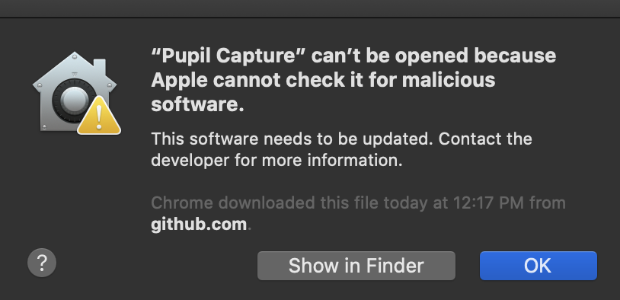Reveal Pupil Capture via Show in Finder
The image size is (620, 300).
tap(356, 266)
